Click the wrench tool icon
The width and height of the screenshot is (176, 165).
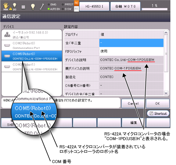tap(42, 7)
